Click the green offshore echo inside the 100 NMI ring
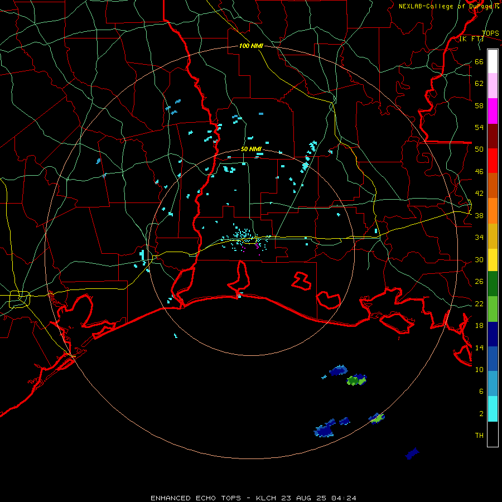Image resolution: width=502 pixels, height=502 pixels. coord(356,380)
